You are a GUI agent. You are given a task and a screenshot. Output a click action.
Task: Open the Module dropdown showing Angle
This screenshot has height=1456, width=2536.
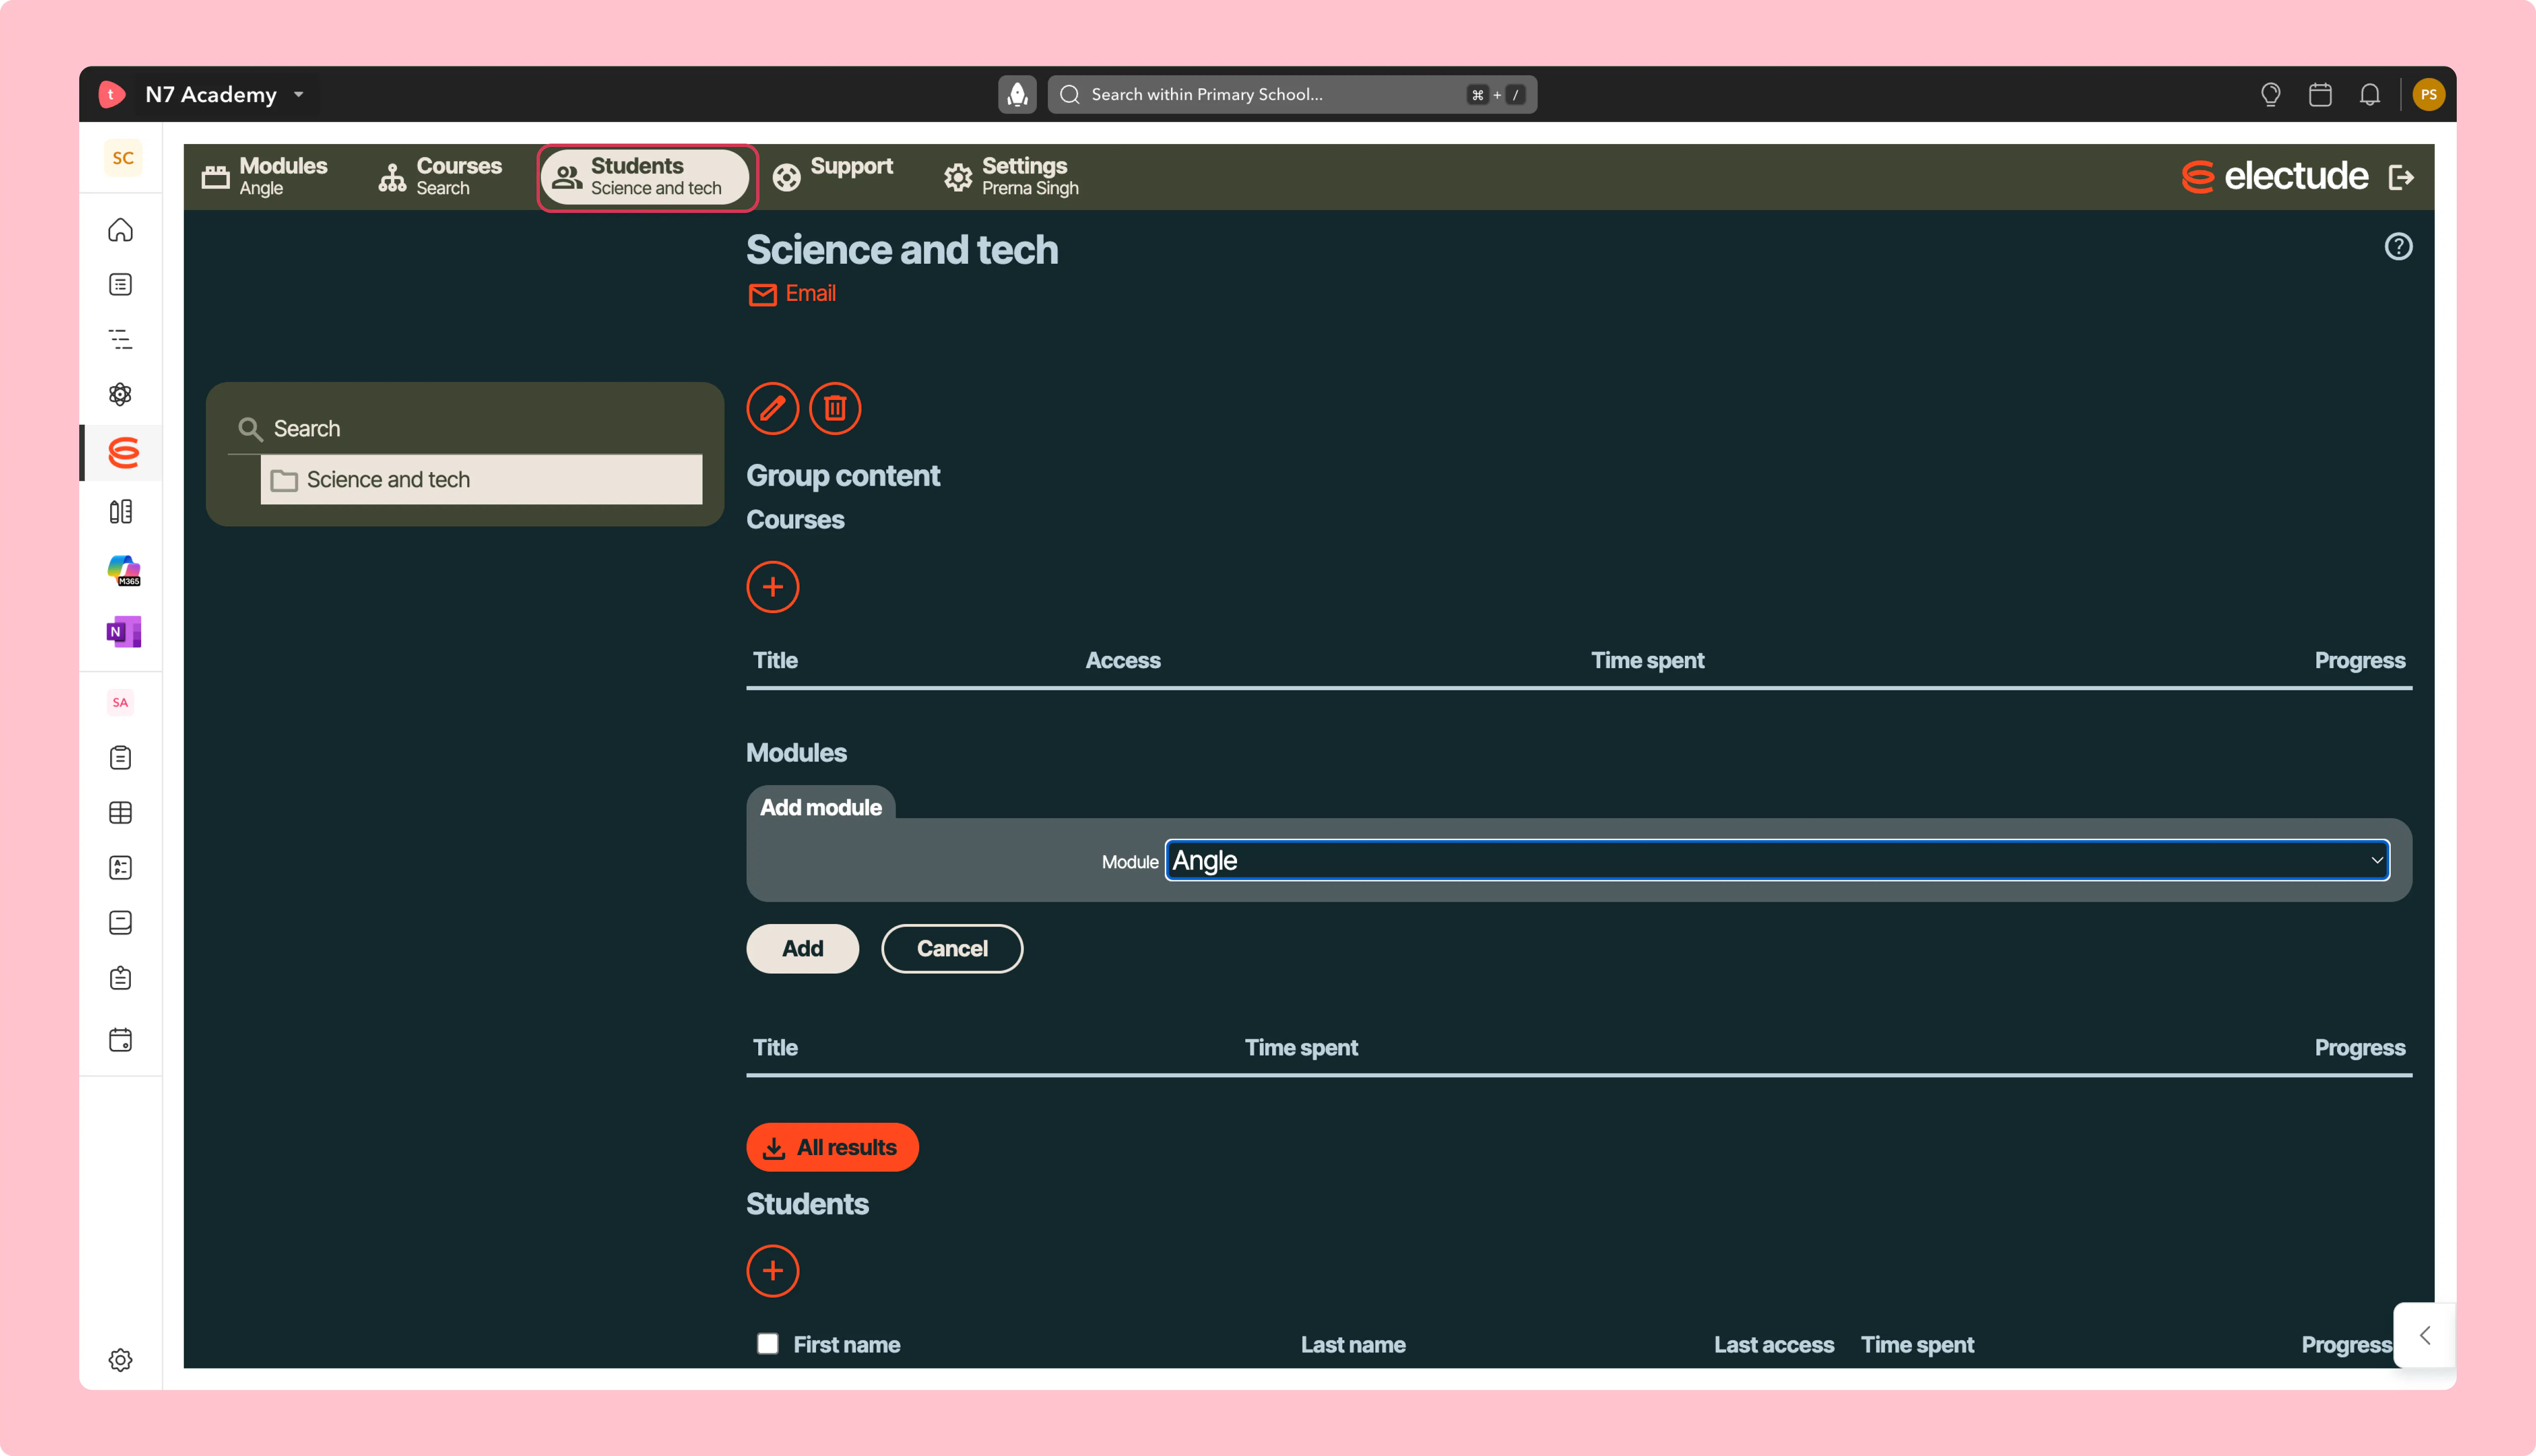1777,860
